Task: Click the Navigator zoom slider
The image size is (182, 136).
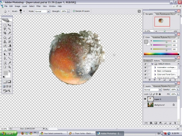Action: click(164, 31)
